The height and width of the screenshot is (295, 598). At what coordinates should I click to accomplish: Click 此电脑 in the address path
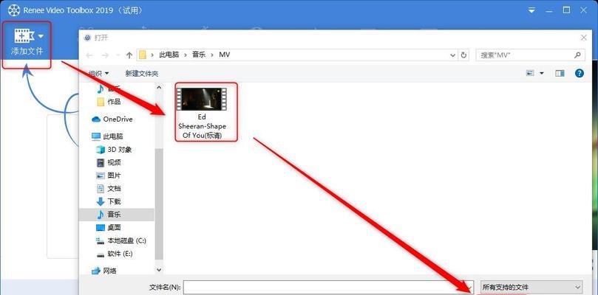tap(170, 55)
